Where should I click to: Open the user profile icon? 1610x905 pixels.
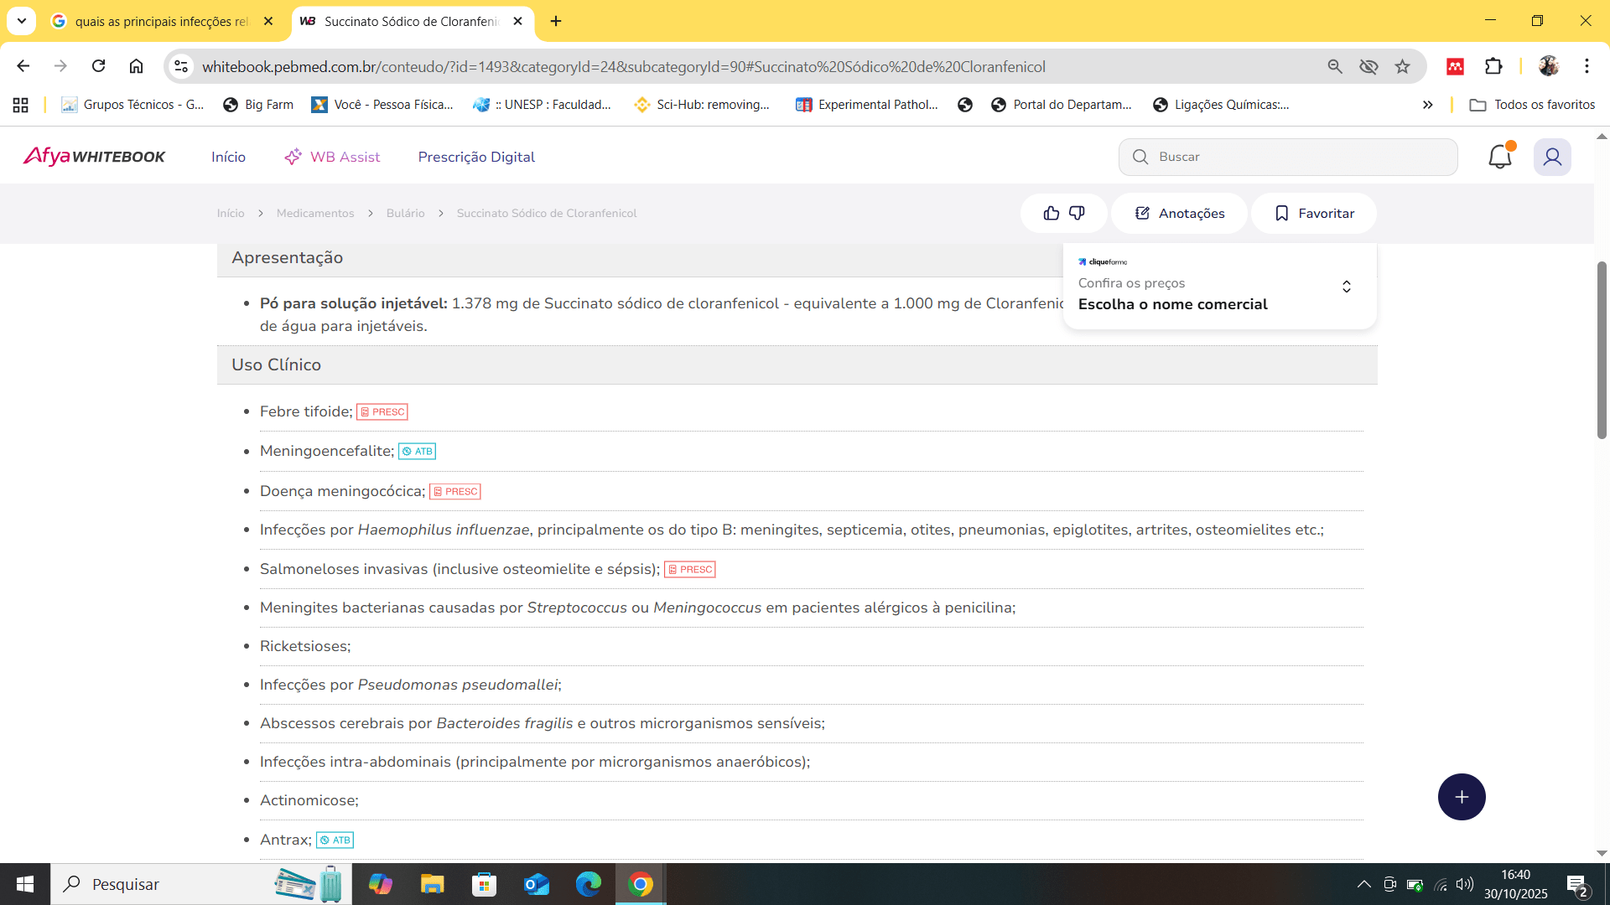pyautogui.click(x=1552, y=157)
